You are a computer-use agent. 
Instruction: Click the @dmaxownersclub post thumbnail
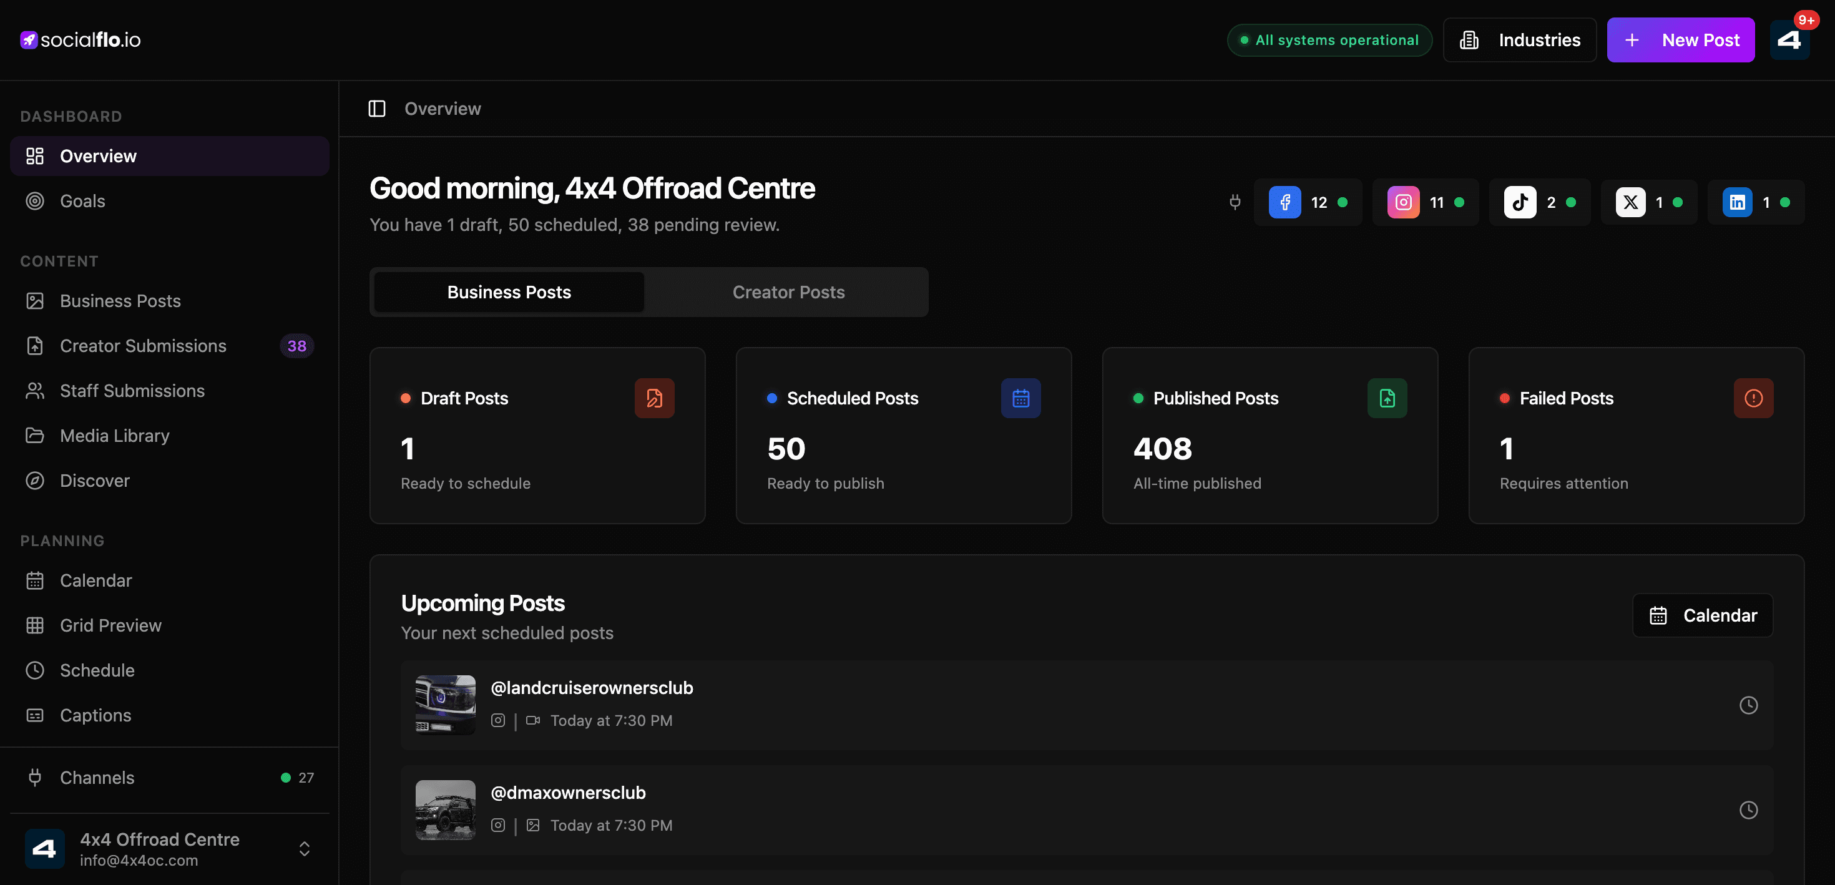445,809
